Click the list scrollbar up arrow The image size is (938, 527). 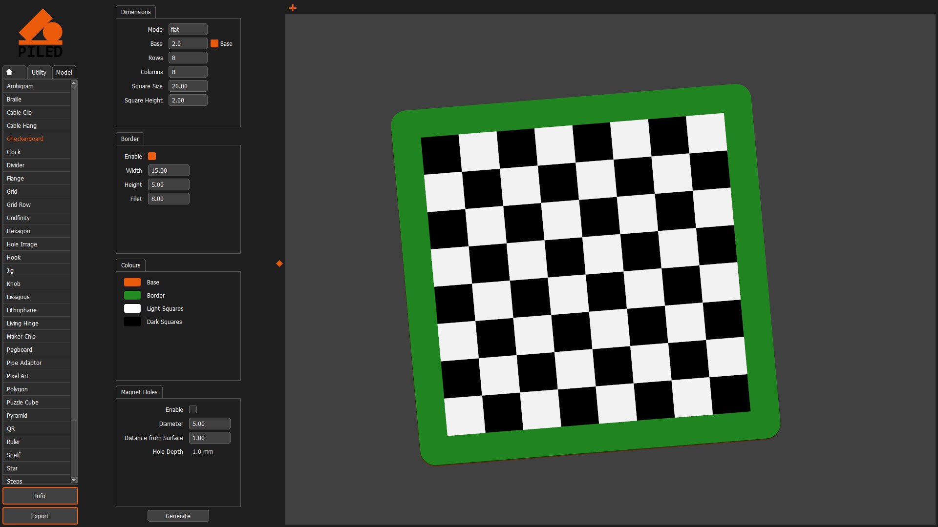coord(74,83)
